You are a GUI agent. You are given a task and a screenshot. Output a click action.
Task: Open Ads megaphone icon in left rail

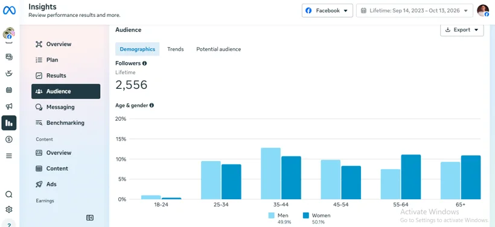9,106
